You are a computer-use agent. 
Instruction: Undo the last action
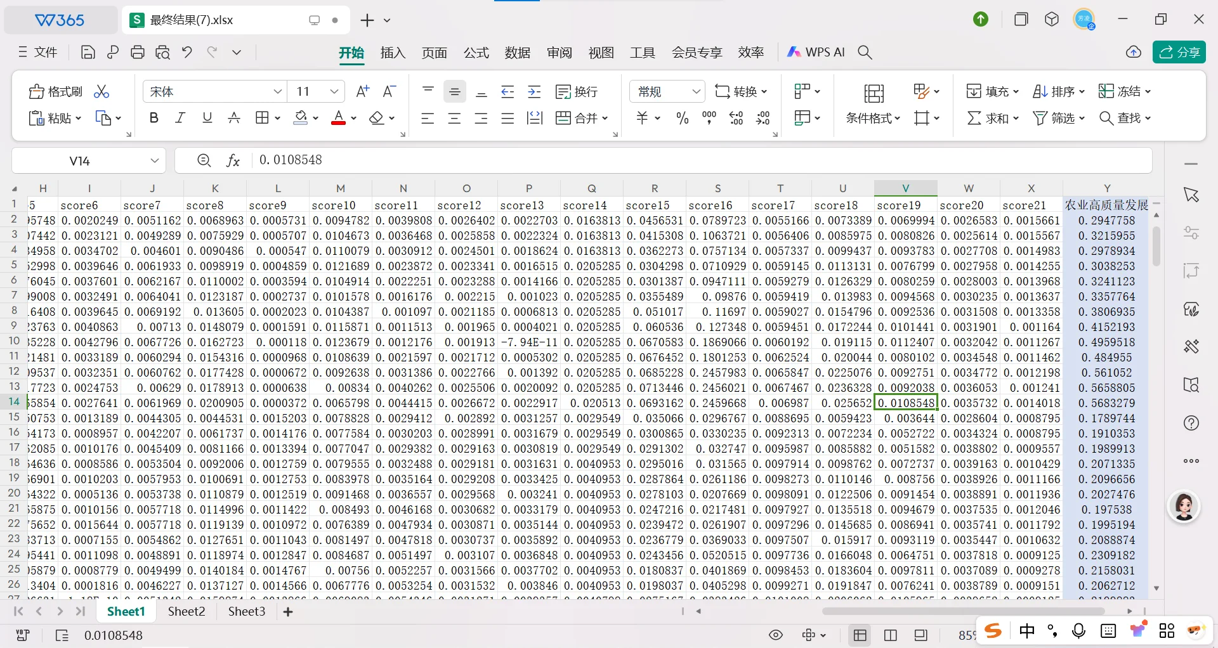click(187, 53)
